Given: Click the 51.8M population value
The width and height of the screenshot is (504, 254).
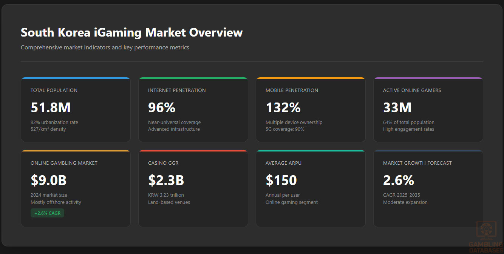Looking at the screenshot, I should 51,108.
